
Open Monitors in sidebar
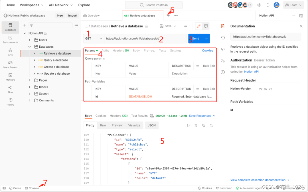pyautogui.click(x=11, y=77)
